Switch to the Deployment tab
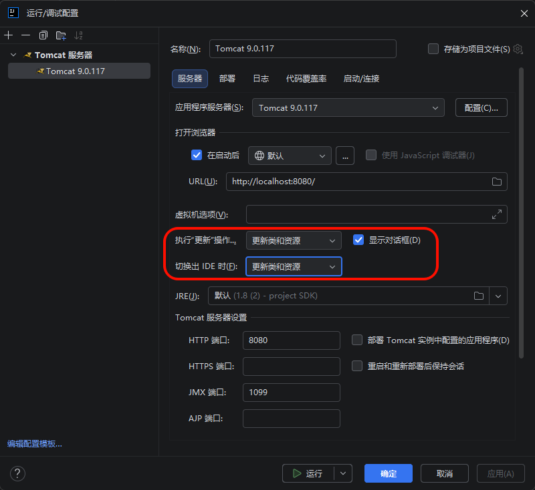Image resolution: width=535 pixels, height=490 pixels. [227, 79]
